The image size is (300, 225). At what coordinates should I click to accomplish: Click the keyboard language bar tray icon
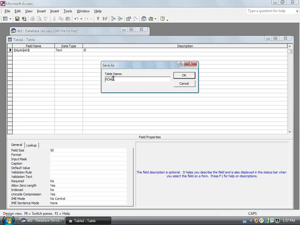coord(245,221)
